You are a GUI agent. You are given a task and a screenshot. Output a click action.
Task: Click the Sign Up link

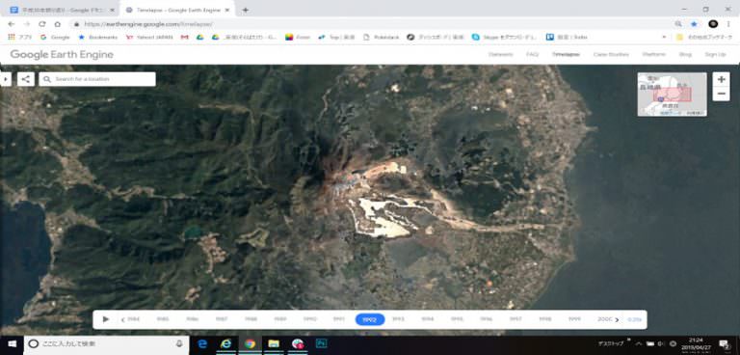pyautogui.click(x=716, y=54)
